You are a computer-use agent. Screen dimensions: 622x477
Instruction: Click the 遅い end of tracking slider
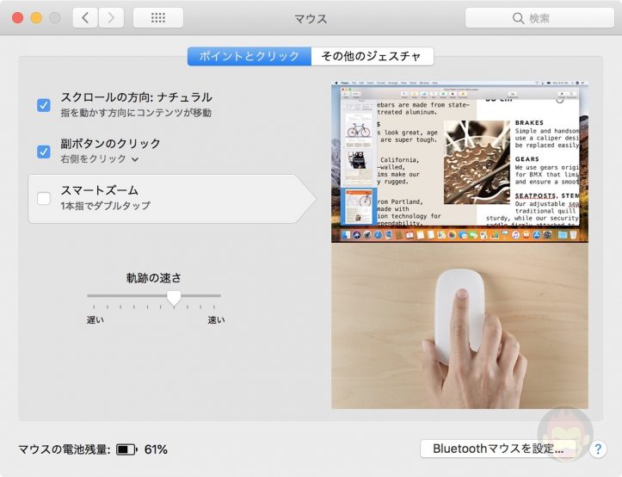coord(89,296)
